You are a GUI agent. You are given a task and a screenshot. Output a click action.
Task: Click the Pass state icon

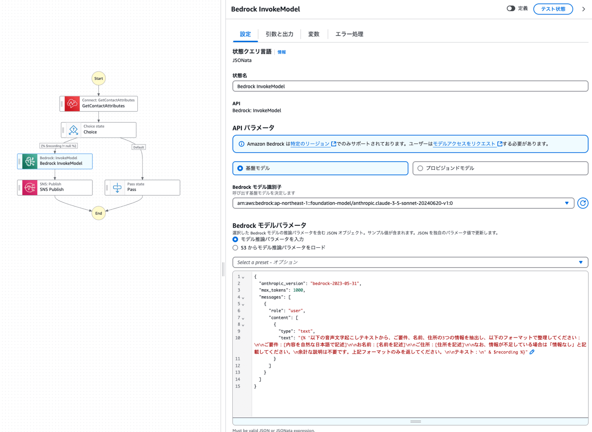pos(117,188)
